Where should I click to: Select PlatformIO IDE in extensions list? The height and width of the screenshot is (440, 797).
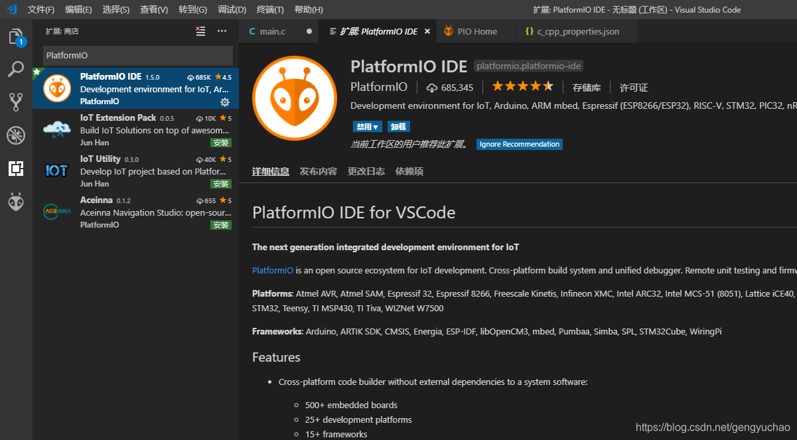[136, 88]
